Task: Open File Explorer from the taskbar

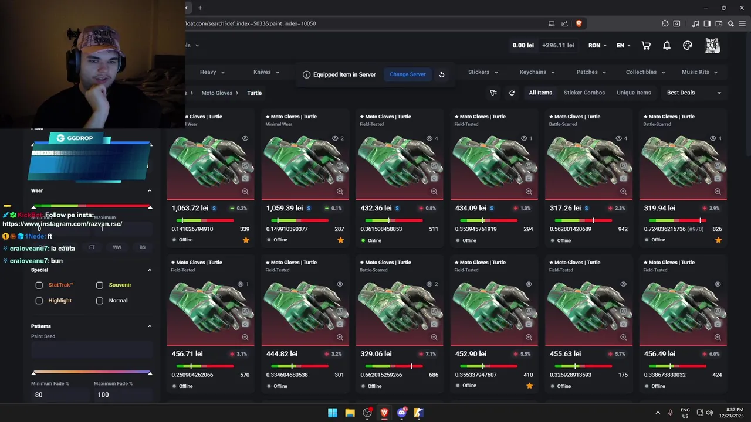Action: (350, 413)
